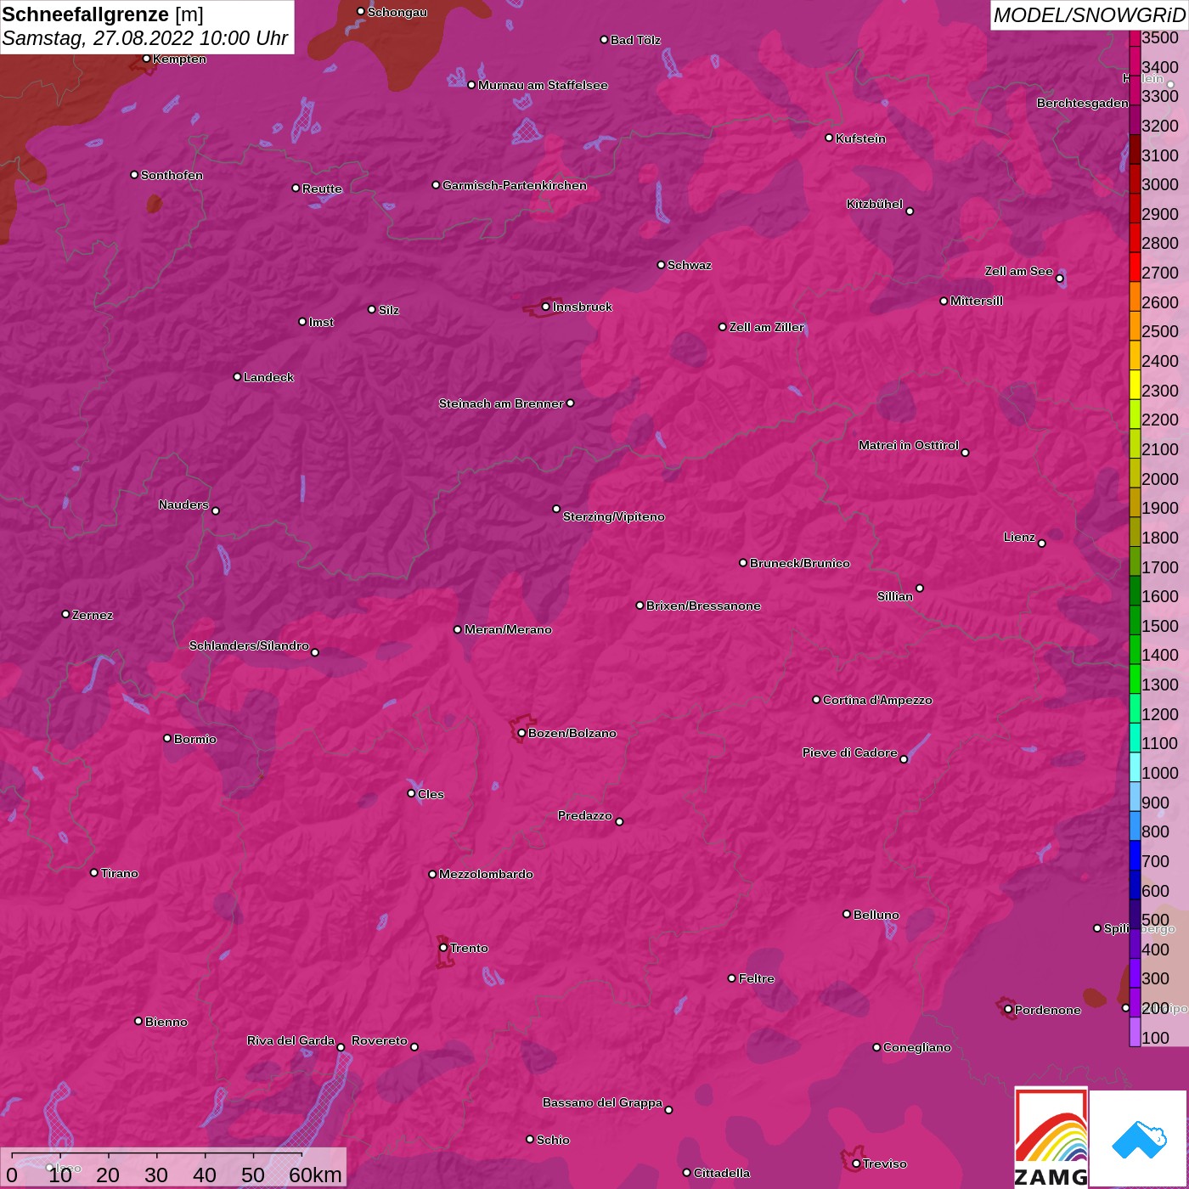Screen dimensions: 1189x1189
Task: Click the Lienz location marker dot
Action: click(1042, 544)
